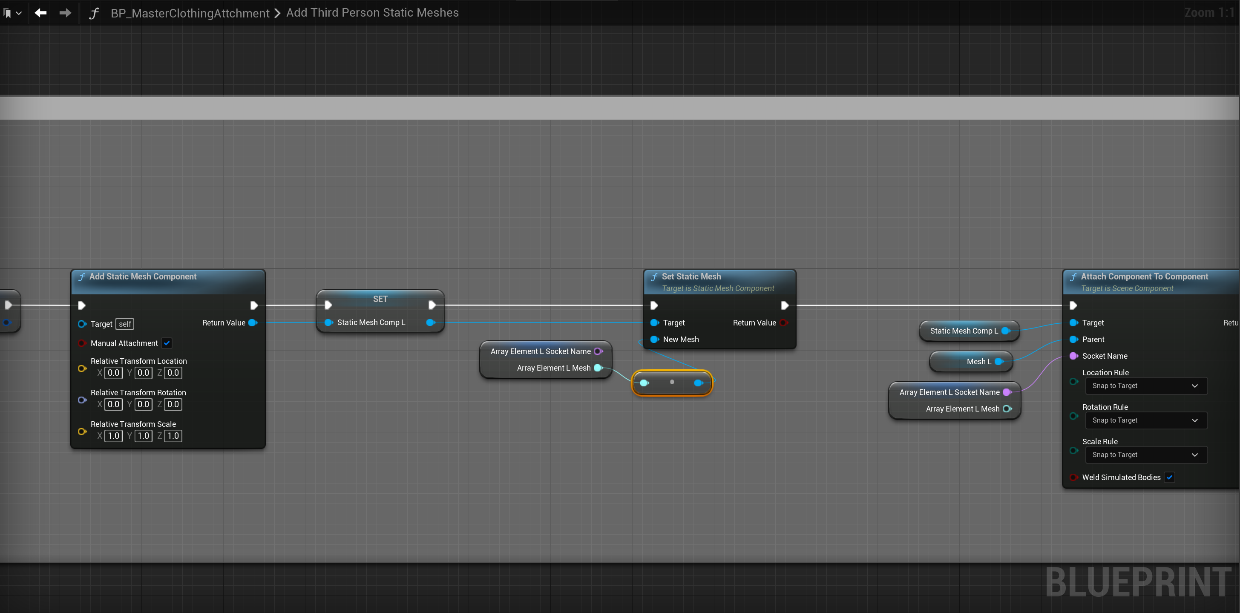Click Add Static Mesh Component output exec pin
Image resolution: width=1240 pixels, height=613 pixels.
pyautogui.click(x=254, y=305)
